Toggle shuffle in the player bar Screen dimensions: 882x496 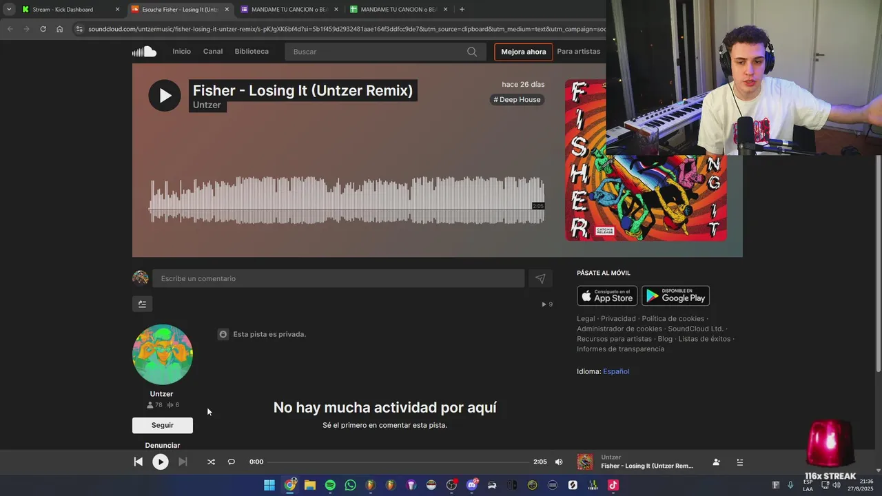click(x=211, y=462)
